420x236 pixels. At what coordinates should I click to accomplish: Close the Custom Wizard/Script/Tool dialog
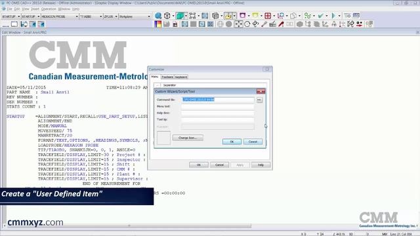[261, 91]
